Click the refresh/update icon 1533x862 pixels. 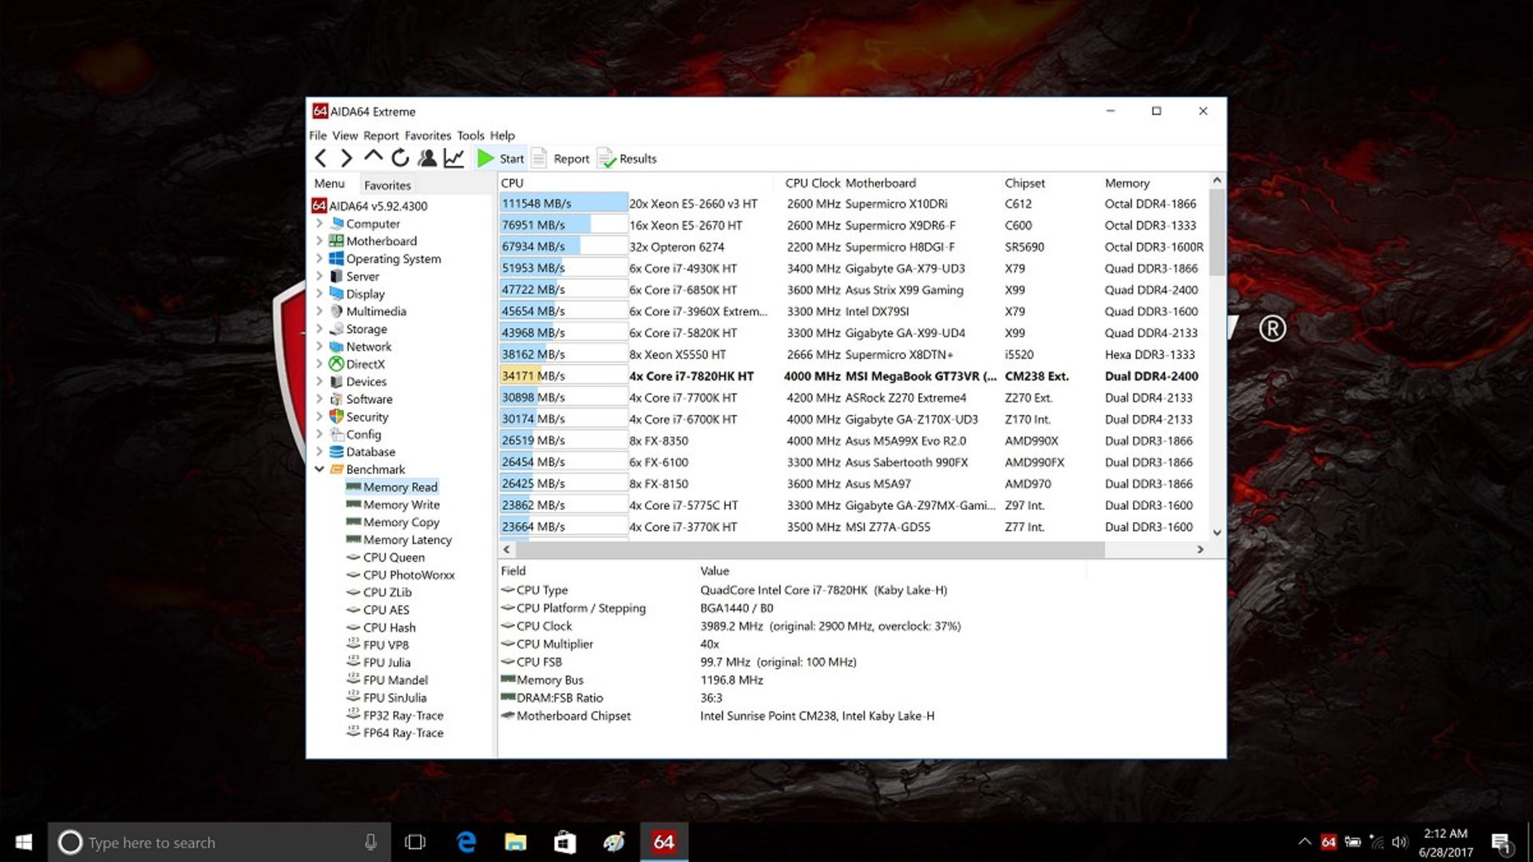point(399,156)
